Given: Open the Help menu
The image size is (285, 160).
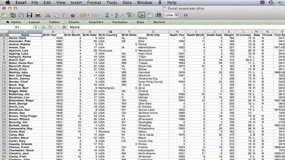Looking at the screenshot, I should point(172,3).
